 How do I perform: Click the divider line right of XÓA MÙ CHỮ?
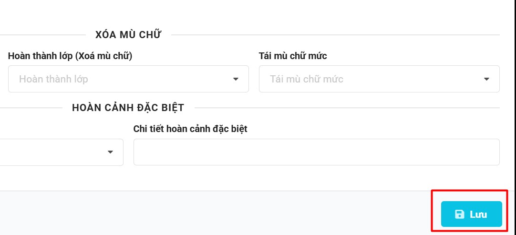click(334, 35)
